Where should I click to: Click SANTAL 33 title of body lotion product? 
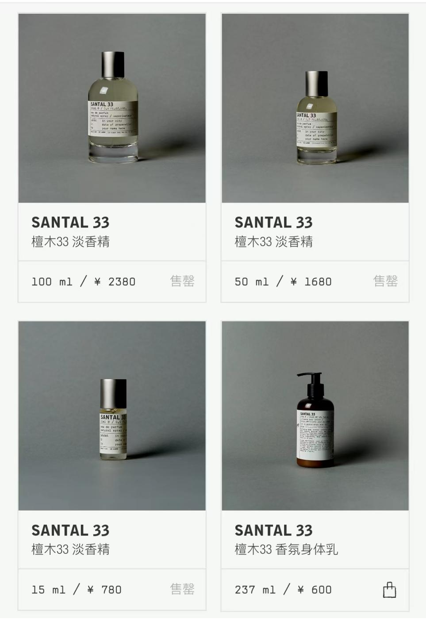point(273,530)
